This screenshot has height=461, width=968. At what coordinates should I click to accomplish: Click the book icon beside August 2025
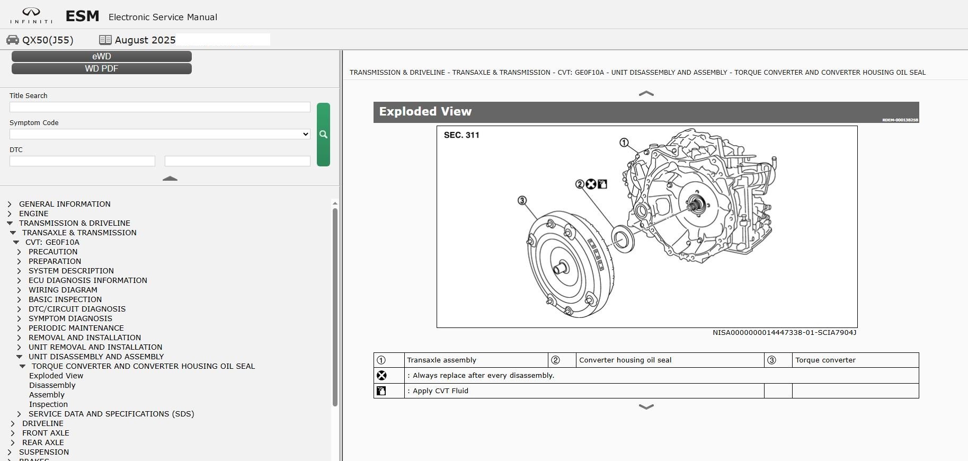tap(105, 40)
